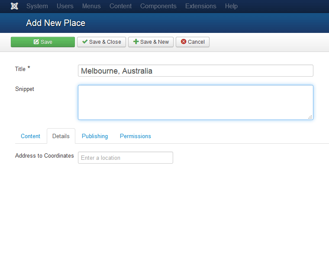This screenshot has width=329, height=265.
Task: Switch to the Content tab
Action: click(x=30, y=136)
